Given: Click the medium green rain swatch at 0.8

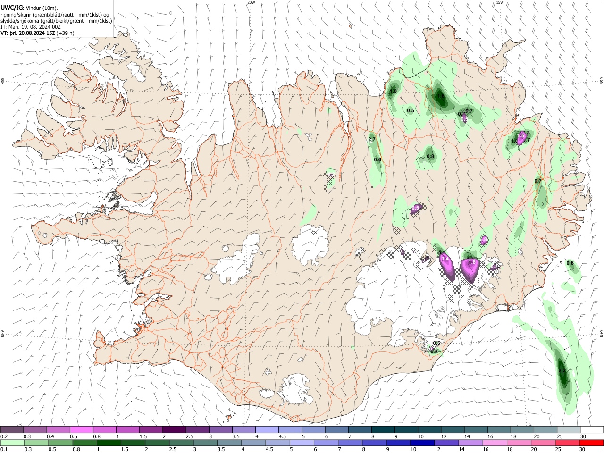Looking at the screenshot, I should point(84,443).
